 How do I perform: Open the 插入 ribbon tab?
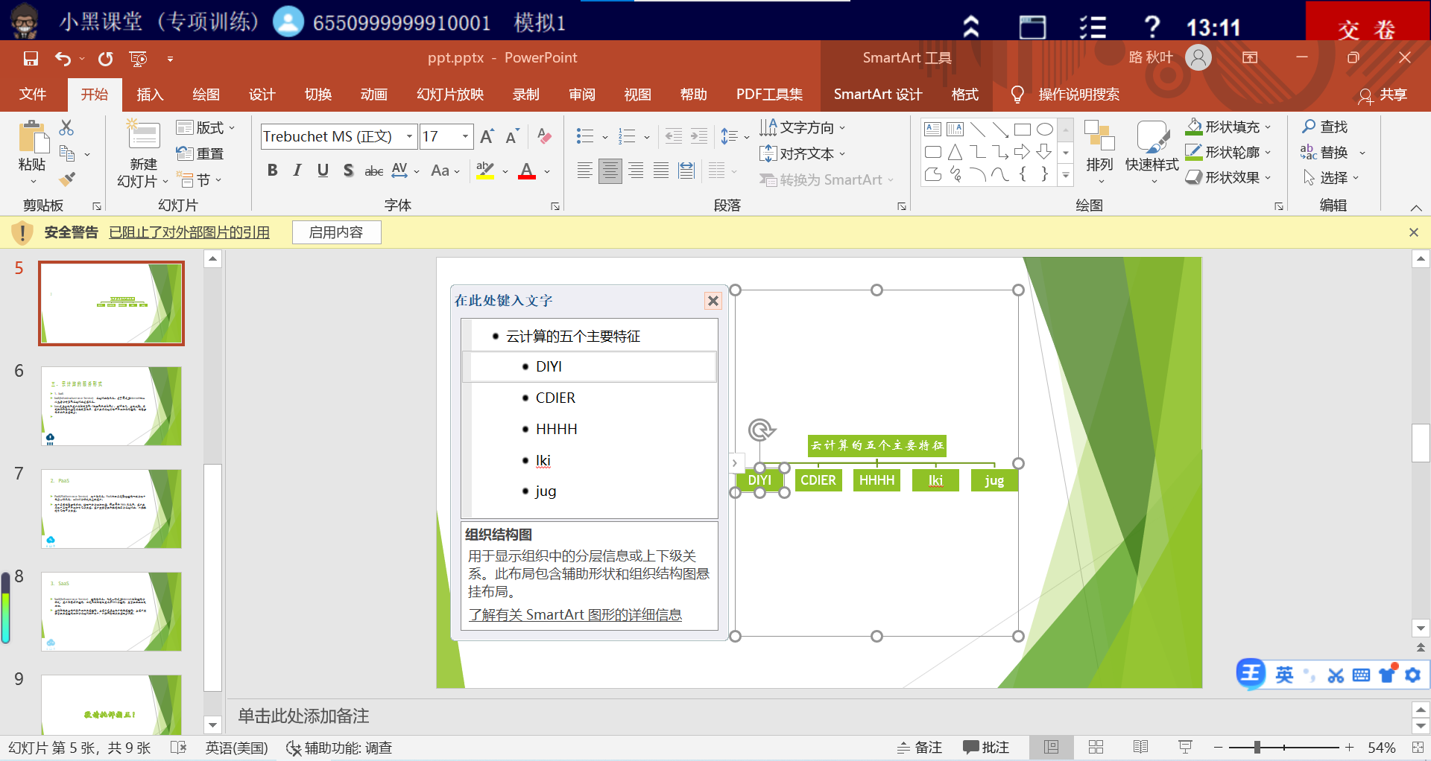(x=150, y=95)
